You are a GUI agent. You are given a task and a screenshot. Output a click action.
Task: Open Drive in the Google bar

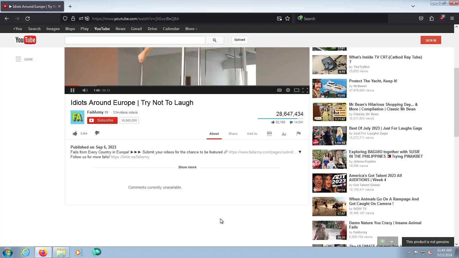(x=152, y=29)
